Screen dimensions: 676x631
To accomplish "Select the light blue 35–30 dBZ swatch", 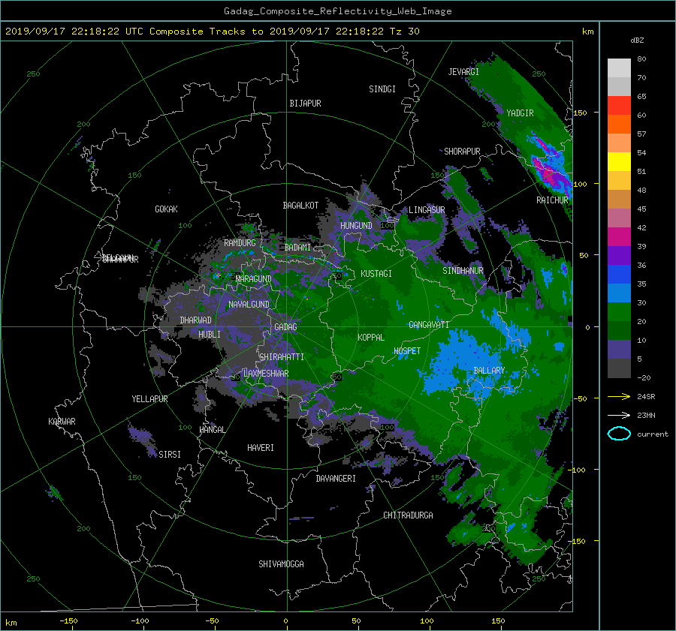I will [x=619, y=293].
